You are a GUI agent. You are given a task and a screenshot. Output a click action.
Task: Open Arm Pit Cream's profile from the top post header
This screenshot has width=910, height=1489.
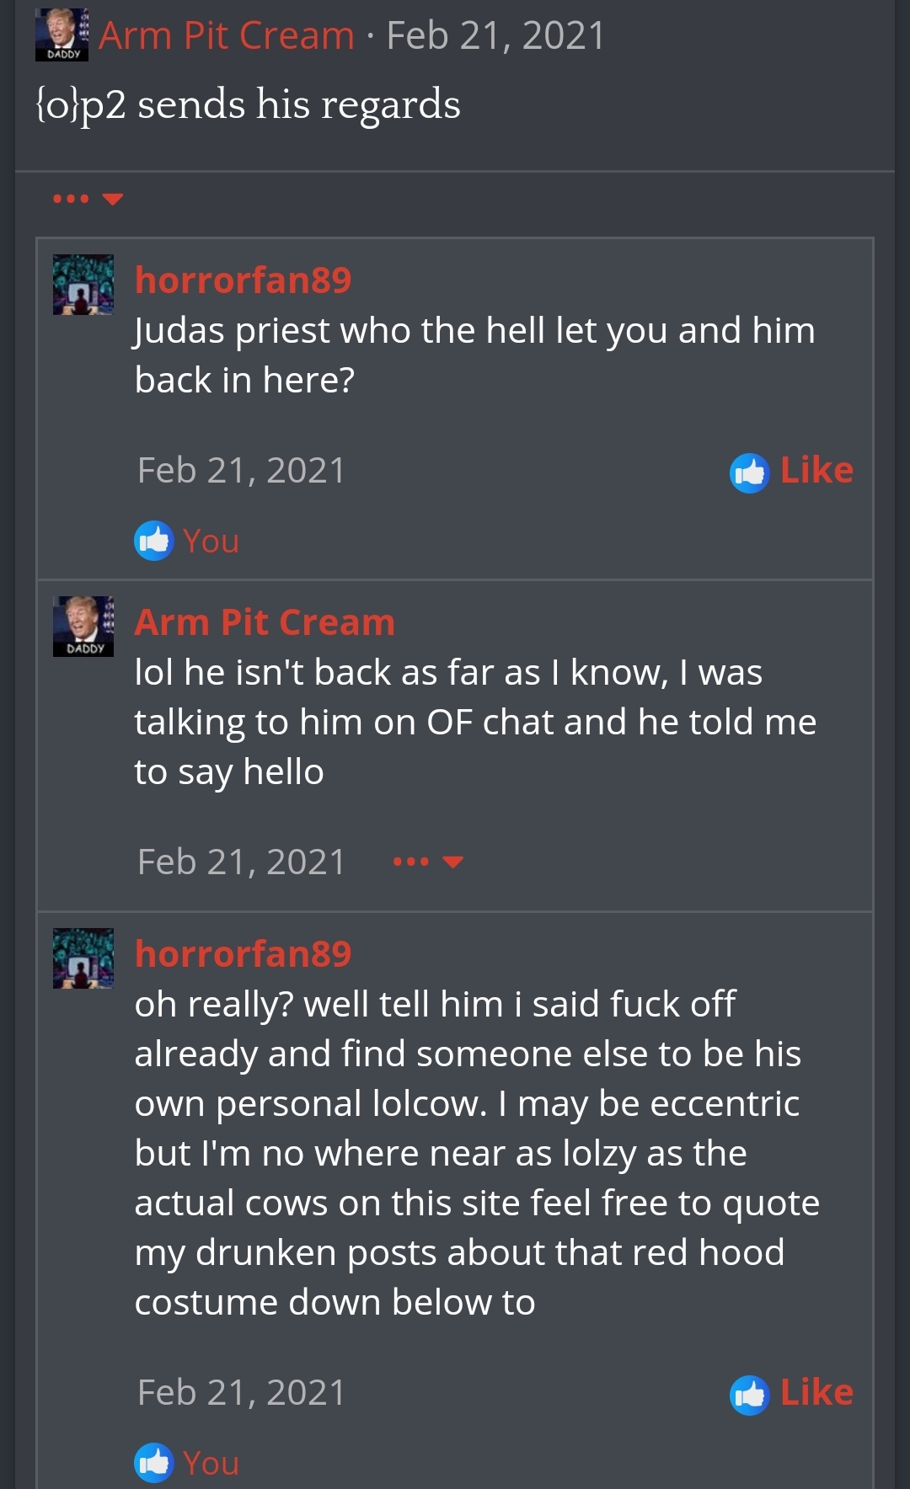[226, 35]
